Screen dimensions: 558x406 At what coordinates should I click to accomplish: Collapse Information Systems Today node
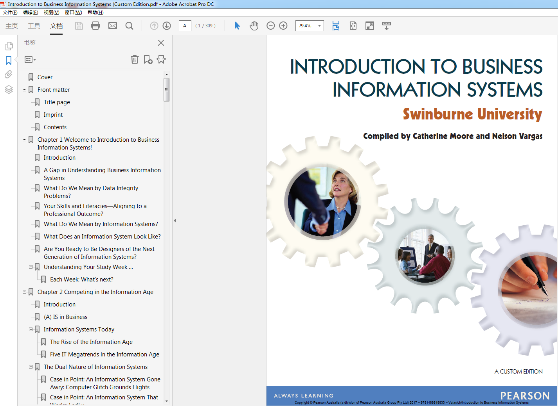[x=31, y=329]
